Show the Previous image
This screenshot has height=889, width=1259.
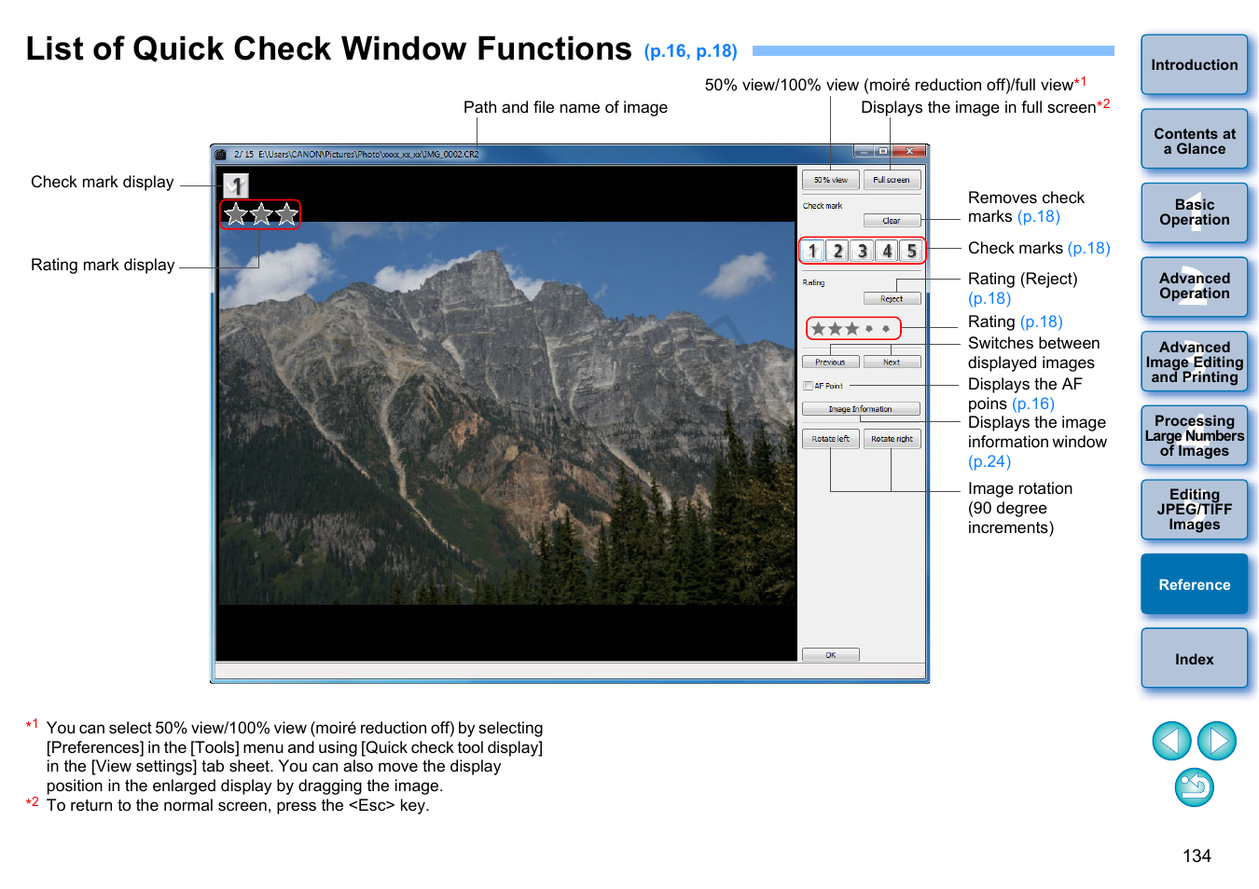(x=830, y=362)
